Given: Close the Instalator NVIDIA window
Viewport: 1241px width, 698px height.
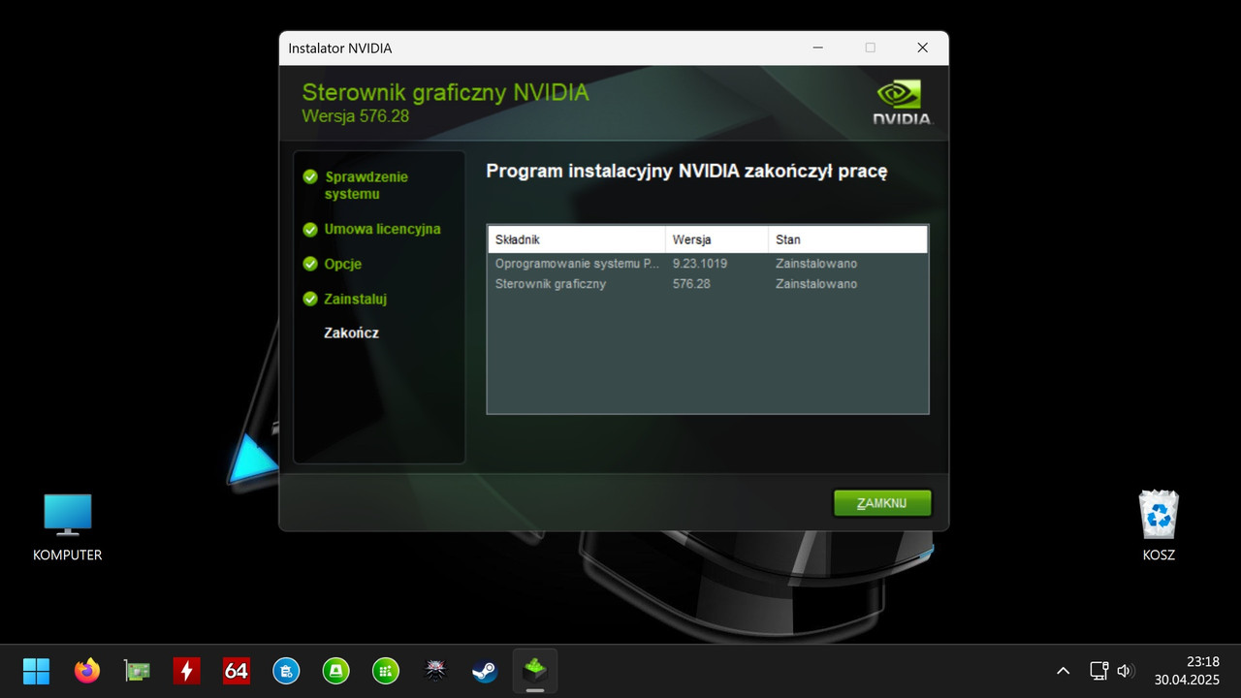Looking at the screenshot, I should pos(922,48).
